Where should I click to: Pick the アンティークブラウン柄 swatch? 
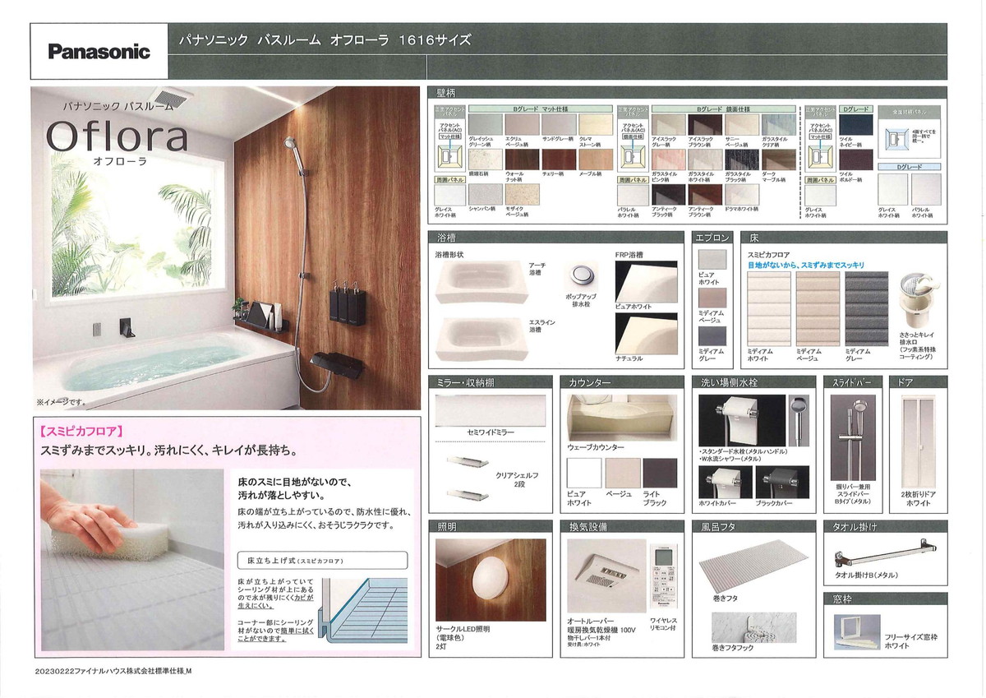point(705,194)
